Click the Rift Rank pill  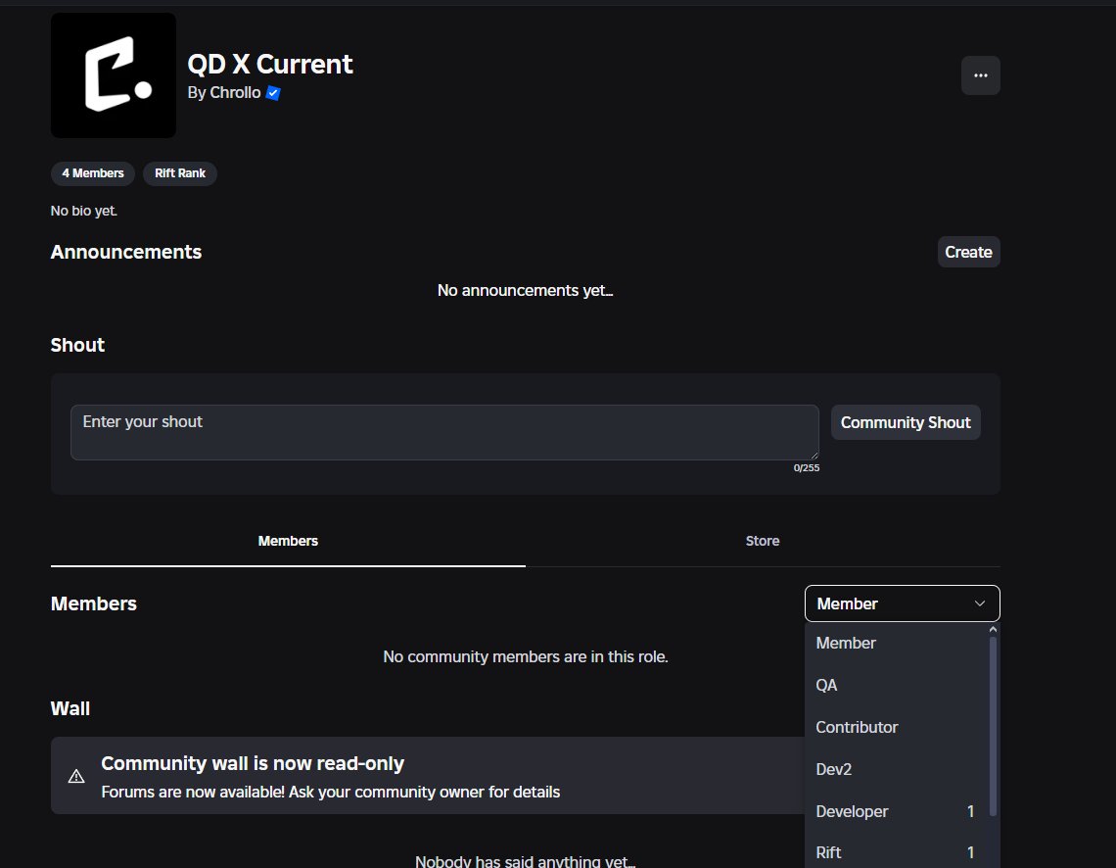(180, 173)
